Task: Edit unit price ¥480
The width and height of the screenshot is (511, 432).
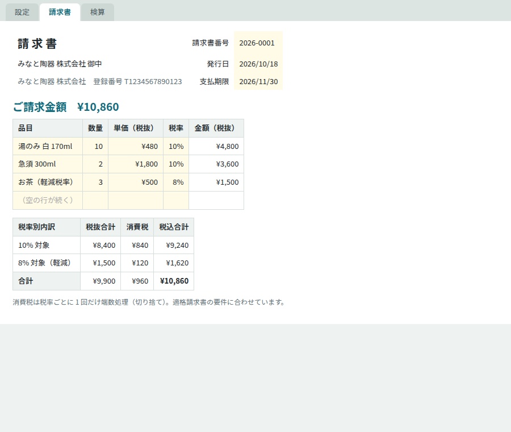Action: coord(136,146)
